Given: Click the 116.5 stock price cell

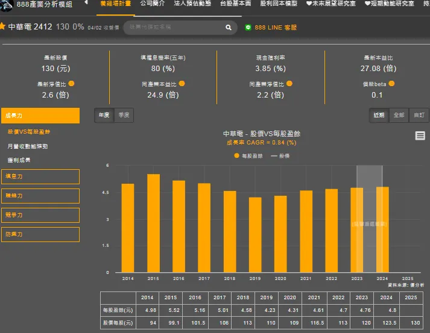Looking at the screenshot, I should point(314,323).
